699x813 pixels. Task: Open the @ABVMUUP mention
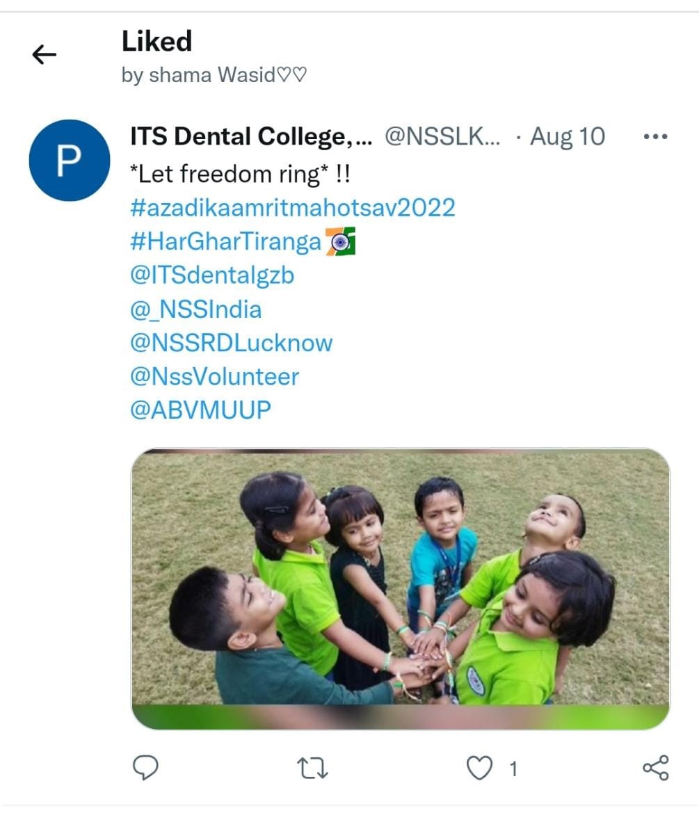pyautogui.click(x=200, y=410)
